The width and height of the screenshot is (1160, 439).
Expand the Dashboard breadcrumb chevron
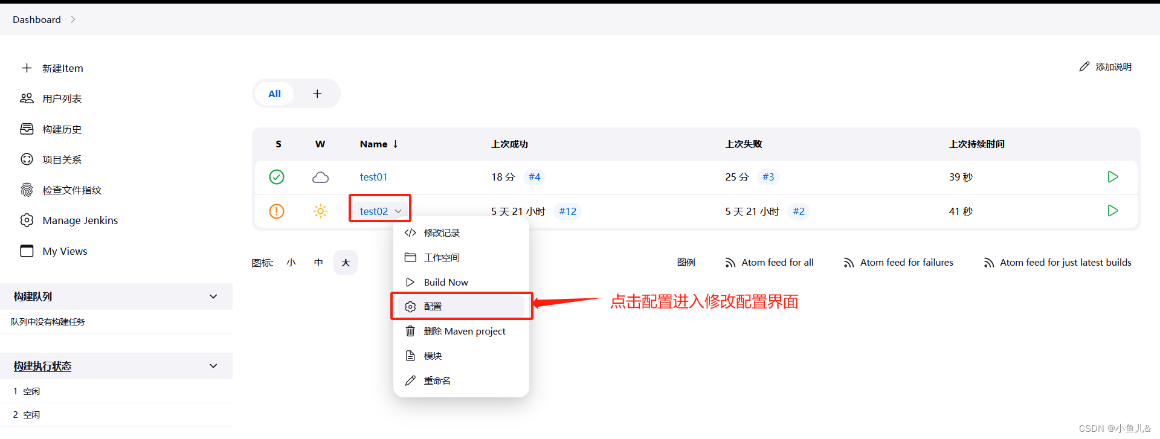[x=73, y=19]
